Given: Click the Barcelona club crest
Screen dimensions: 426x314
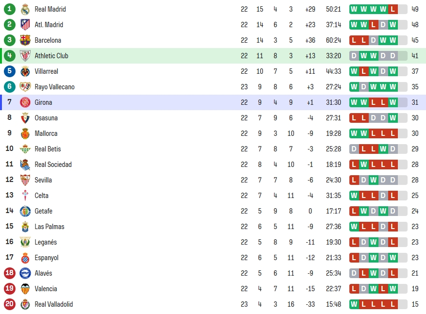Looking at the screenshot, I should click(x=25, y=40).
